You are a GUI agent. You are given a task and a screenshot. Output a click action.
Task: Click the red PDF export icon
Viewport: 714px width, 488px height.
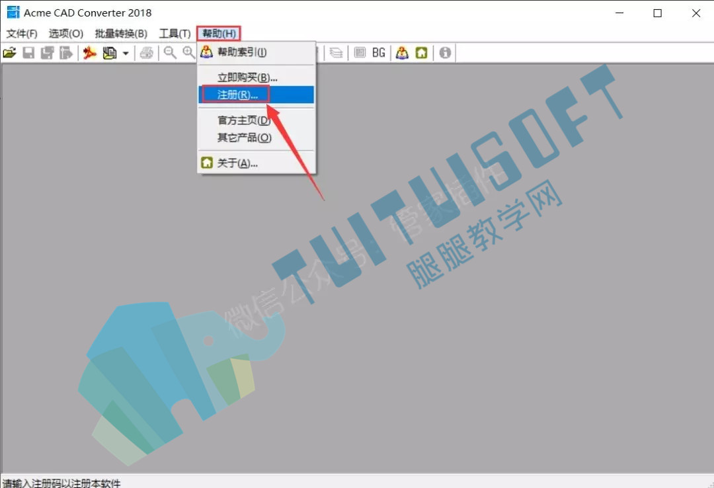coord(90,53)
